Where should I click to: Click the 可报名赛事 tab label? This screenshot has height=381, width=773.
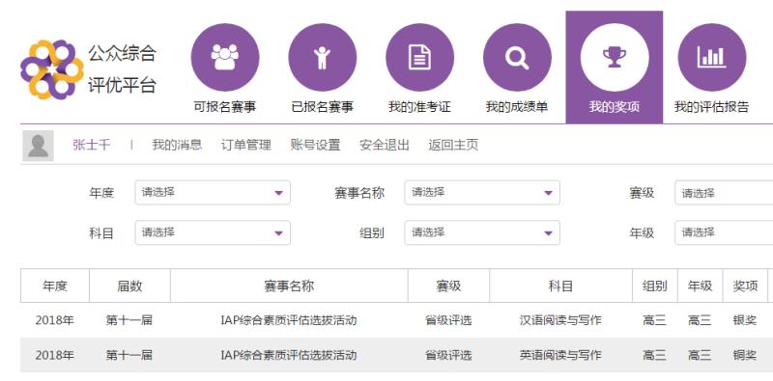tap(225, 107)
